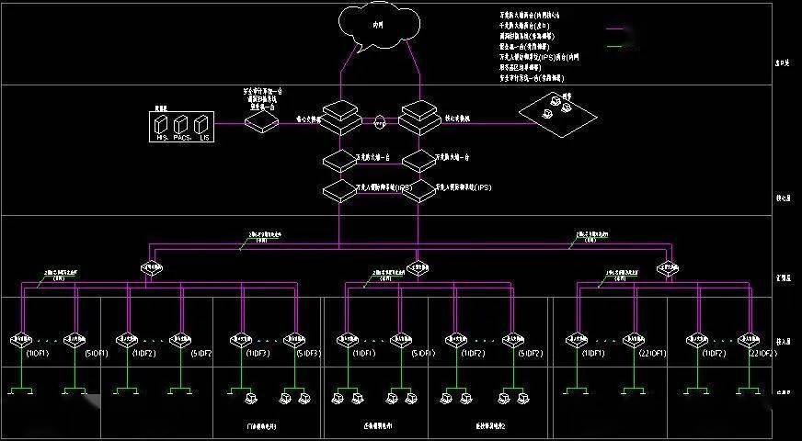
Task: Select the PACS server symbol
Action: 181,124
